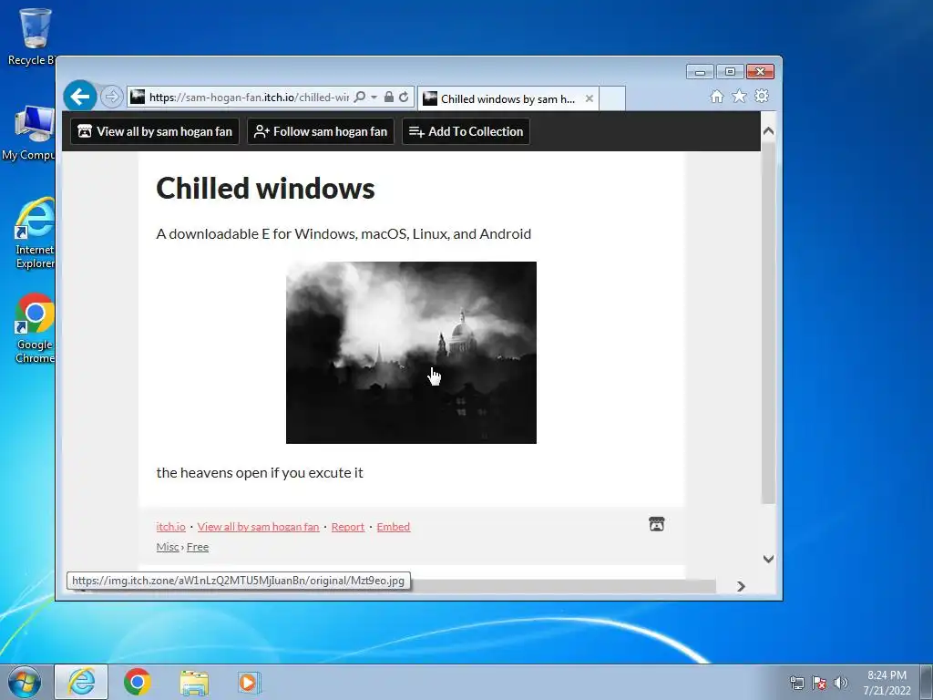This screenshot has height=700, width=933.
Task: Refresh the page with the reload icon
Action: pyautogui.click(x=404, y=97)
